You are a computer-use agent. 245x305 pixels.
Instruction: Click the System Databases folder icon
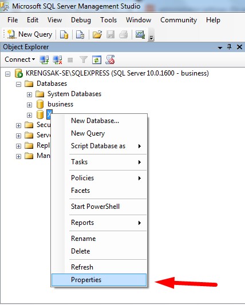(40, 94)
